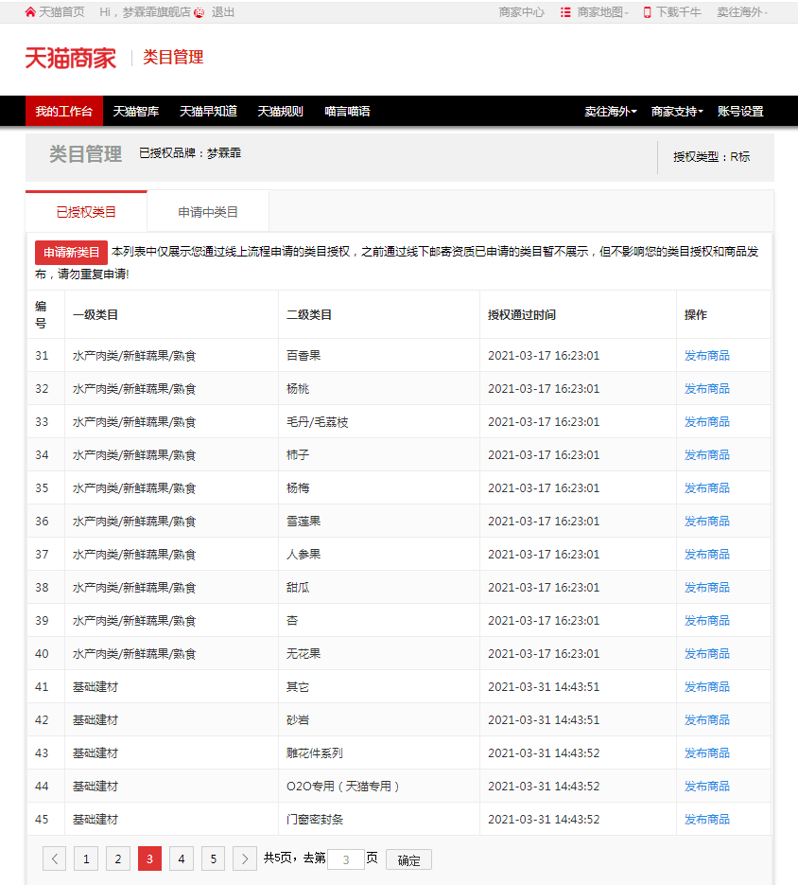Click the 确定 button in pagination

tap(408, 859)
